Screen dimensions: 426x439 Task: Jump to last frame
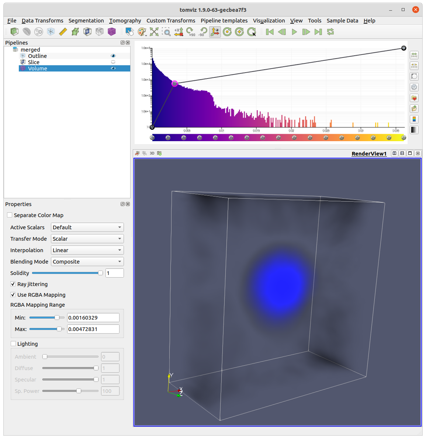click(318, 32)
